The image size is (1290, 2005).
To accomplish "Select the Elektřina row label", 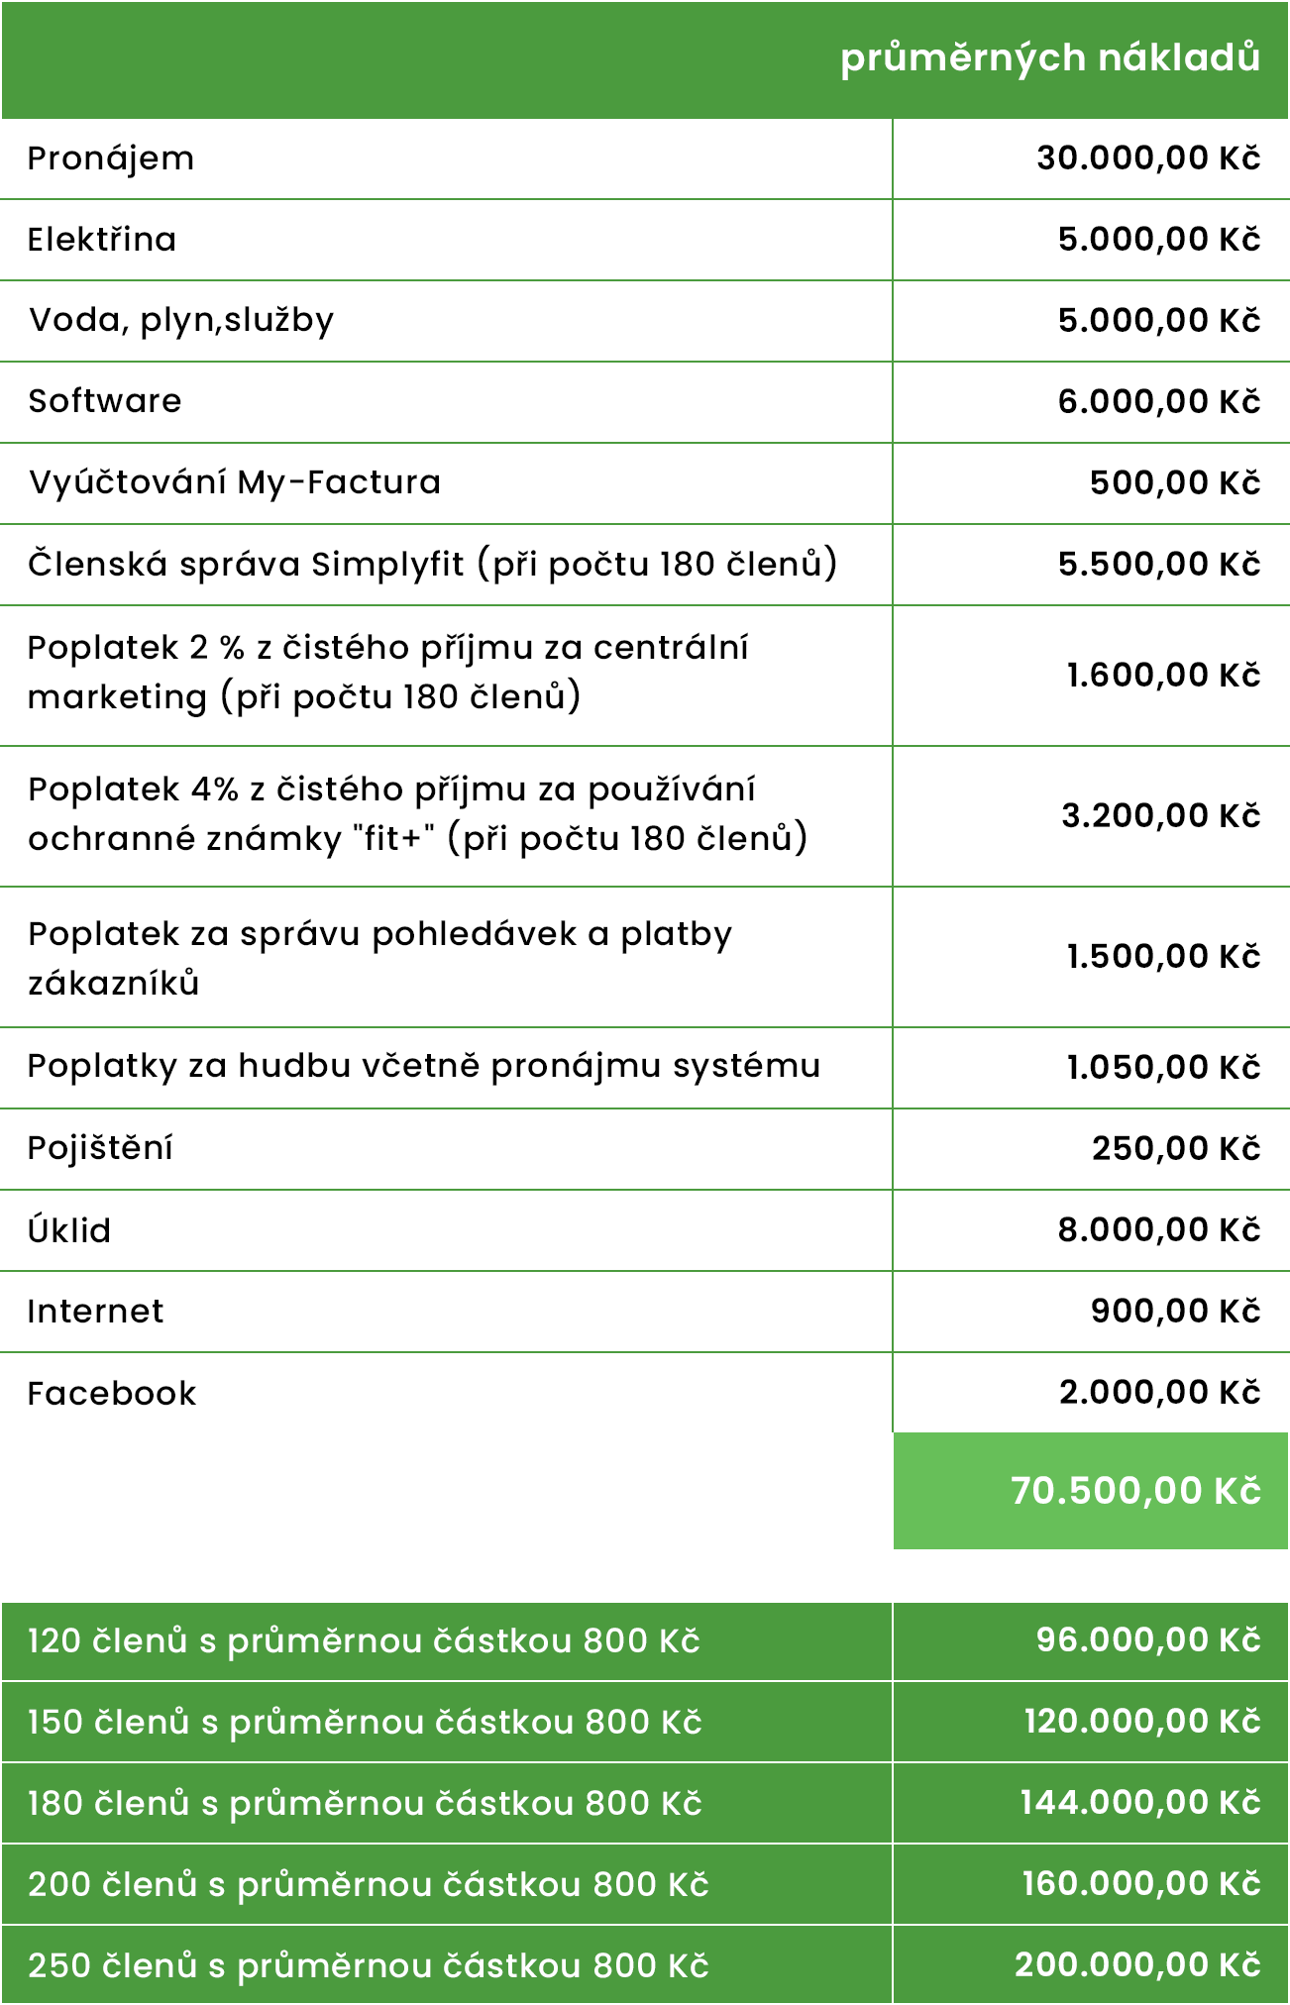I will point(102,239).
